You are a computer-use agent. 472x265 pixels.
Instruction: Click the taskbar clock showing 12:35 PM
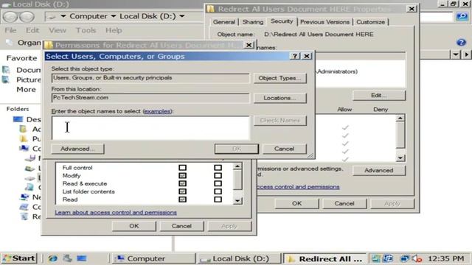(x=445, y=258)
